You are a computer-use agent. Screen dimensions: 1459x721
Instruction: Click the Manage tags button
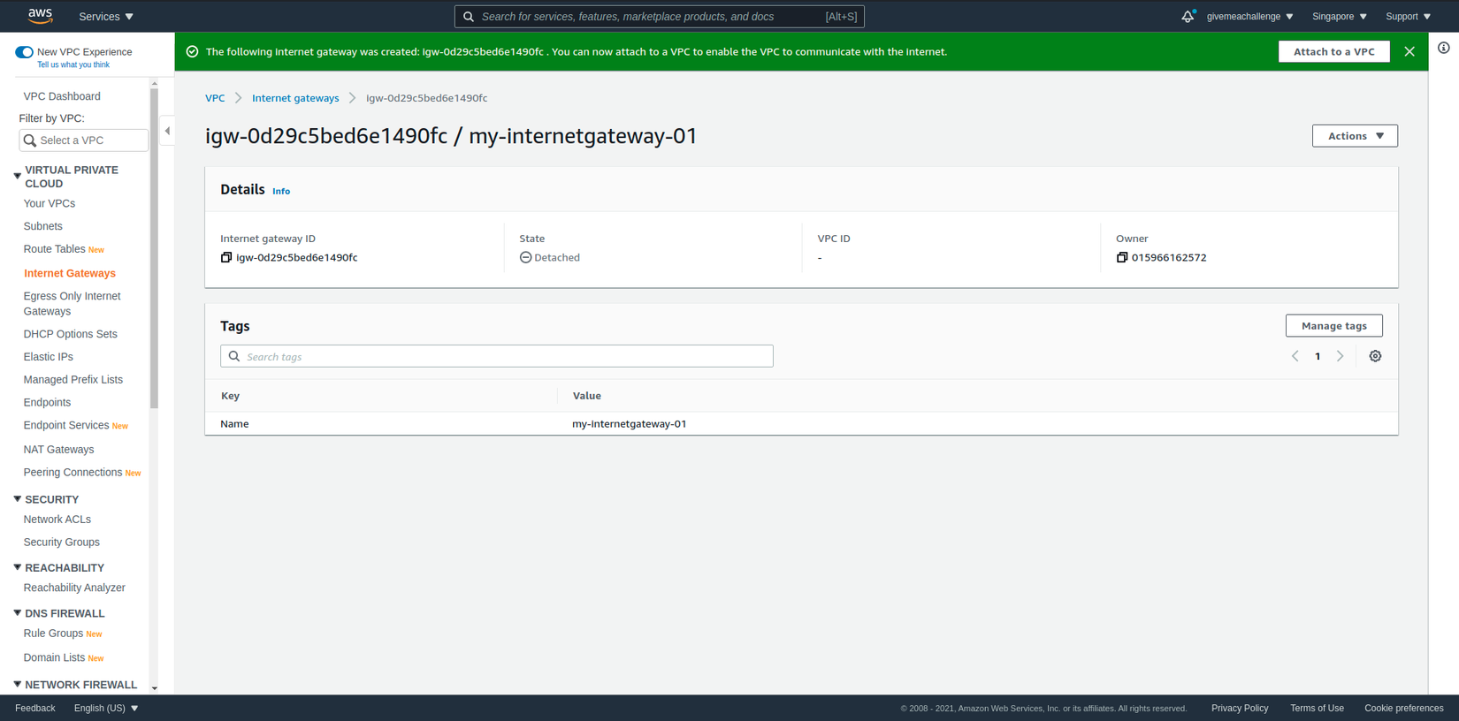1333,326
